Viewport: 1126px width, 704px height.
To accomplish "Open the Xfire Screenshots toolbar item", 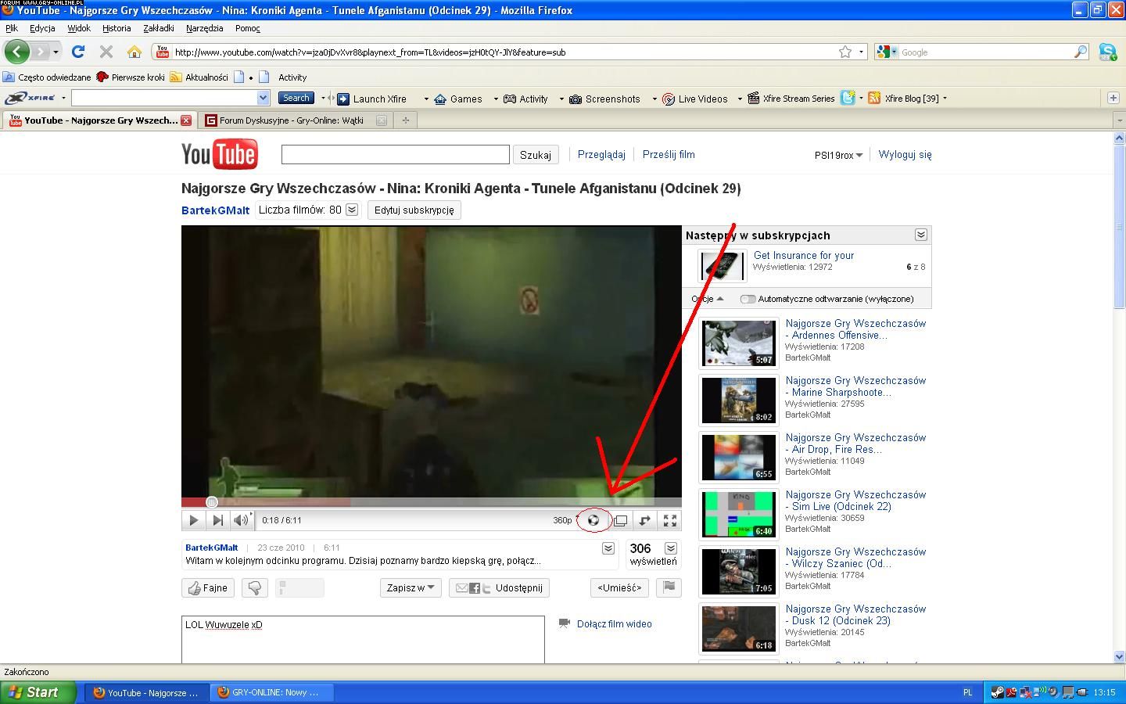I will pyautogui.click(x=605, y=99).
